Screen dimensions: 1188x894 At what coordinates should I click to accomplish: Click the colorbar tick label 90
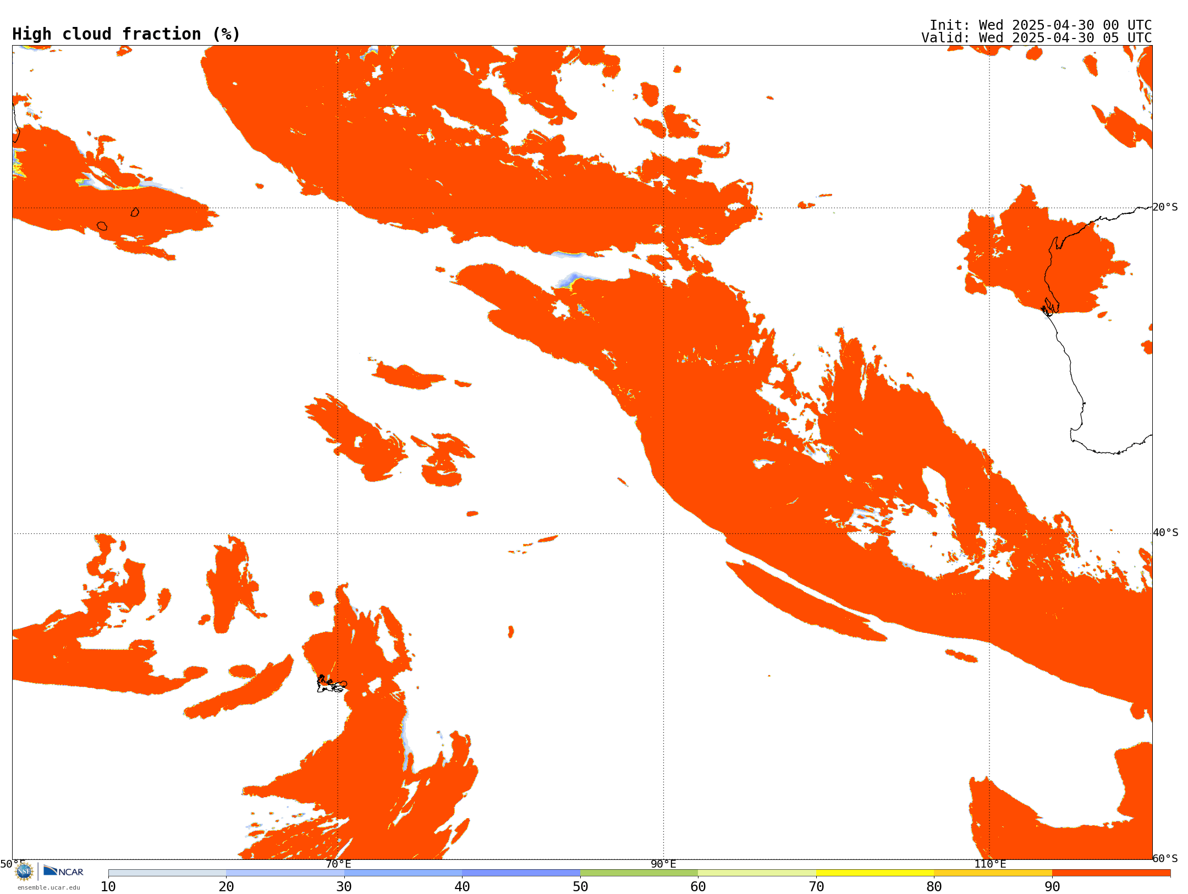tap(1052, 886)
